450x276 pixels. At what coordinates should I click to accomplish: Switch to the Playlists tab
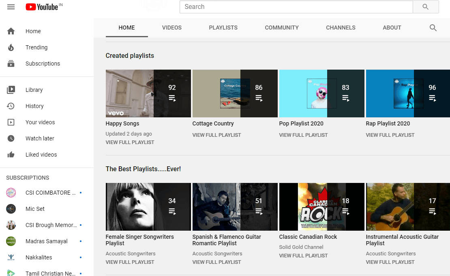tap(223, 28)
